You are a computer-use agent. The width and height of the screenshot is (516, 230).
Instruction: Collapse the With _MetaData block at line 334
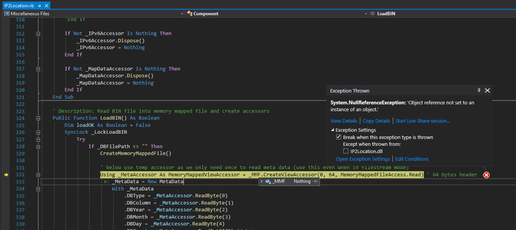(x=38, y=189)
